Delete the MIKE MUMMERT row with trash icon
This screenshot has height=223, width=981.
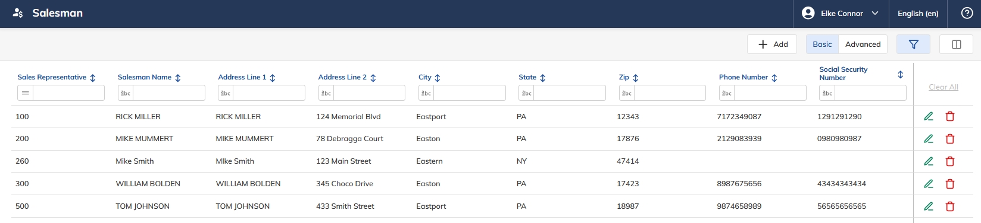point(950,139)
